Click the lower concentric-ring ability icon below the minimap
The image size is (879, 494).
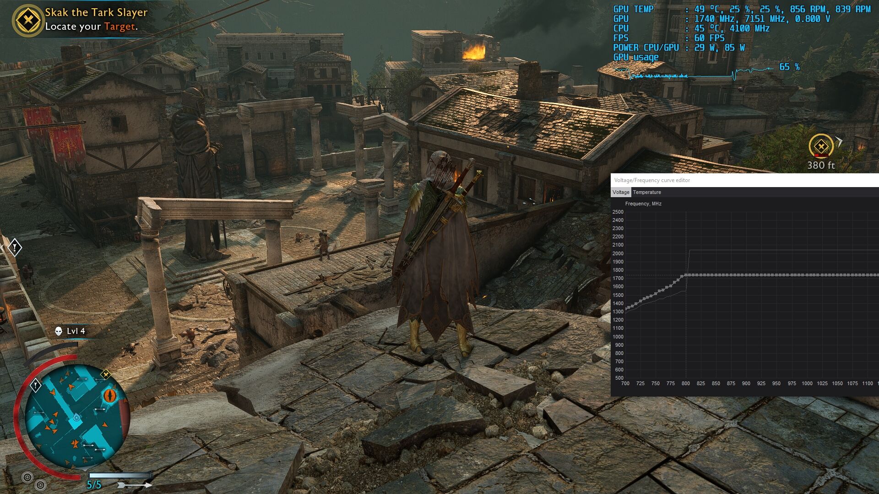[40, 485]
